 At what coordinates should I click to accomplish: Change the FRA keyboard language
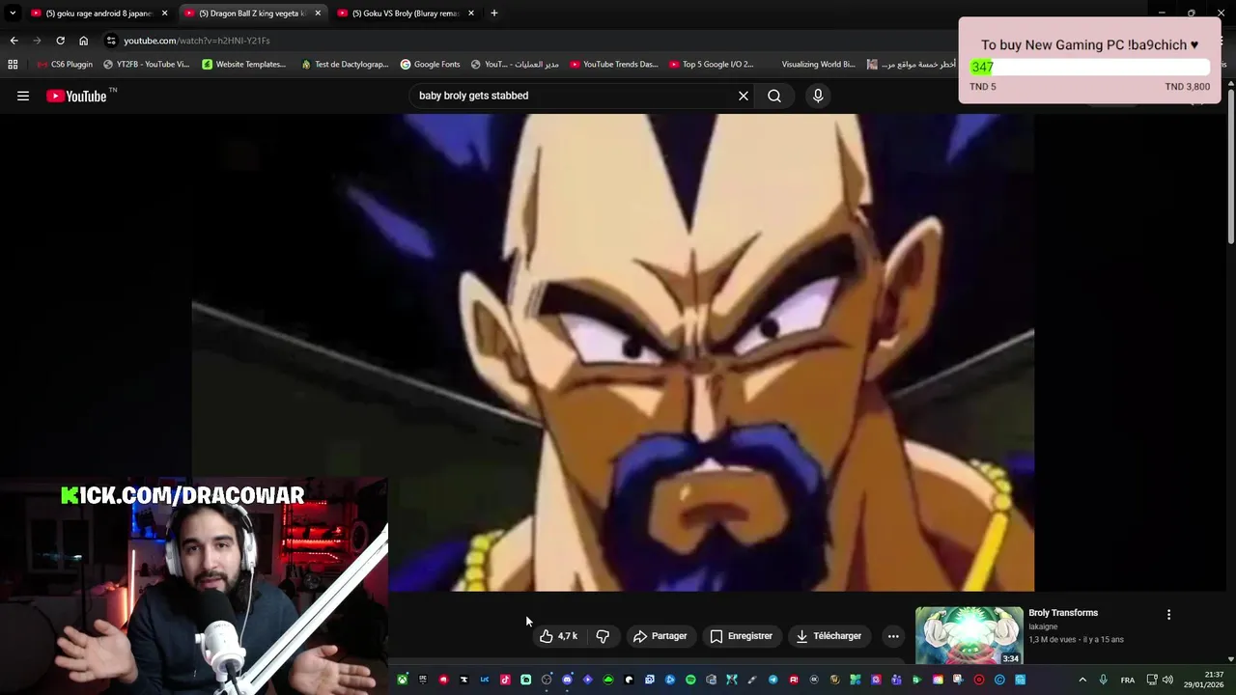pyautogui.click(x=1128, y=680)
